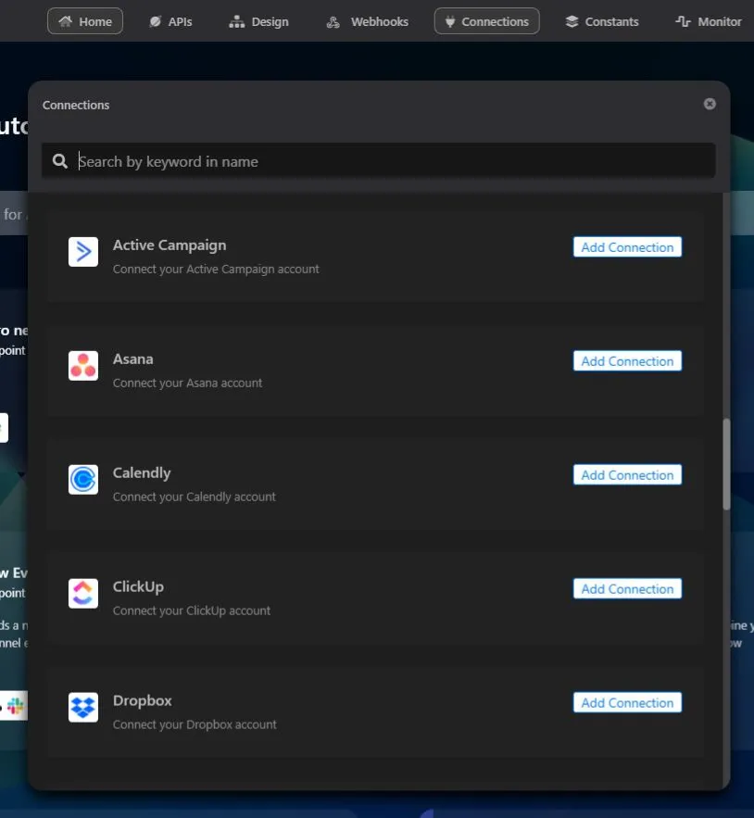Screen dimensions: 754x818
Task: Click the Slack icon behind the dialog
Action: 15,706
